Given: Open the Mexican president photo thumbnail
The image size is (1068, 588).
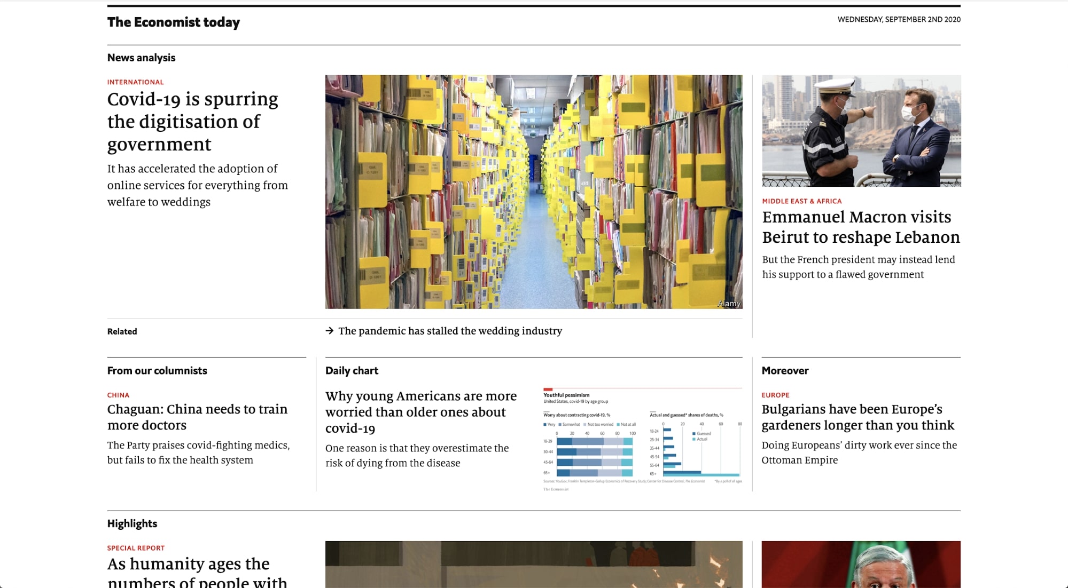Looking at the screenshot, I should coord(861,565).
